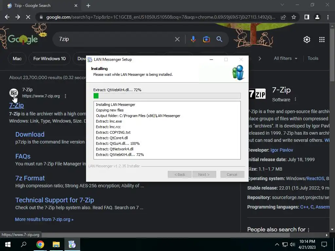Open the taskbar clock and date
Image resolution: width=335 pixels, height=251 pixels.
coord(307,244)
